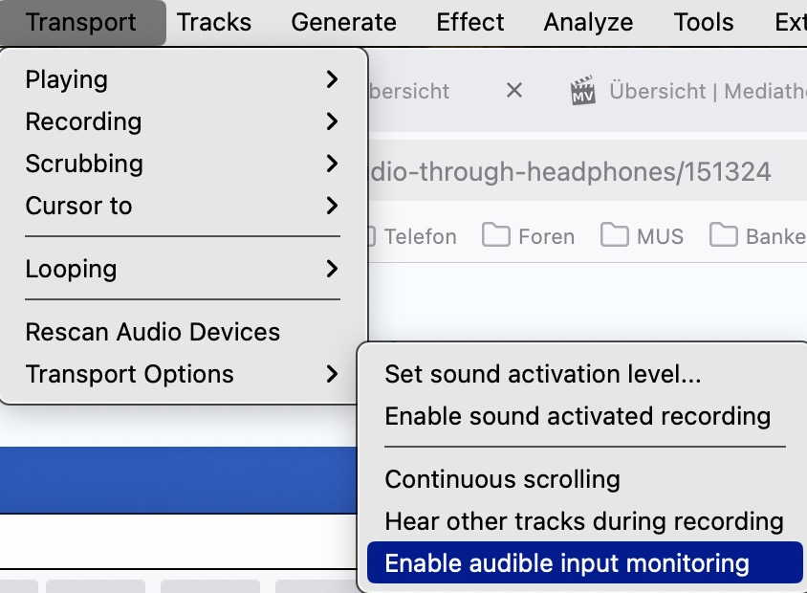Select Set sound activation level option

[x=542, y=374]
